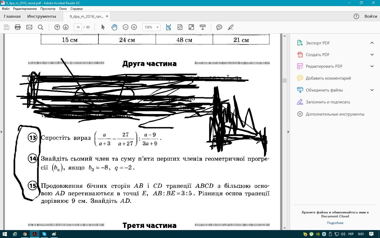380x238 pixels.
Task: Switch to full screen mode icon
Action: pos(191,27)
